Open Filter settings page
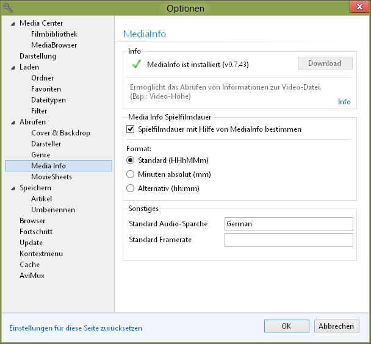Image resolution: width=371 pixels, height=344 pixels. (x=39, y=111)
